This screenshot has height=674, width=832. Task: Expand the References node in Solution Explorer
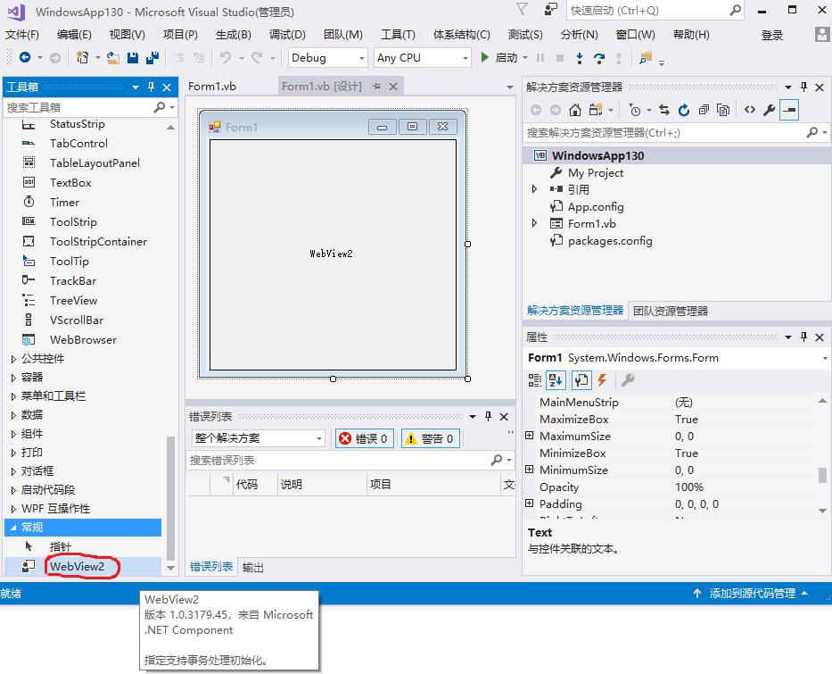click(534, 189)
